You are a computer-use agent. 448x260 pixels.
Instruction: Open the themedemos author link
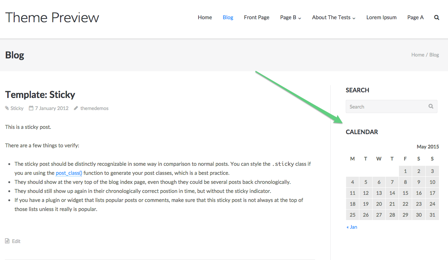pyautogui.click(x=94, y=108)
